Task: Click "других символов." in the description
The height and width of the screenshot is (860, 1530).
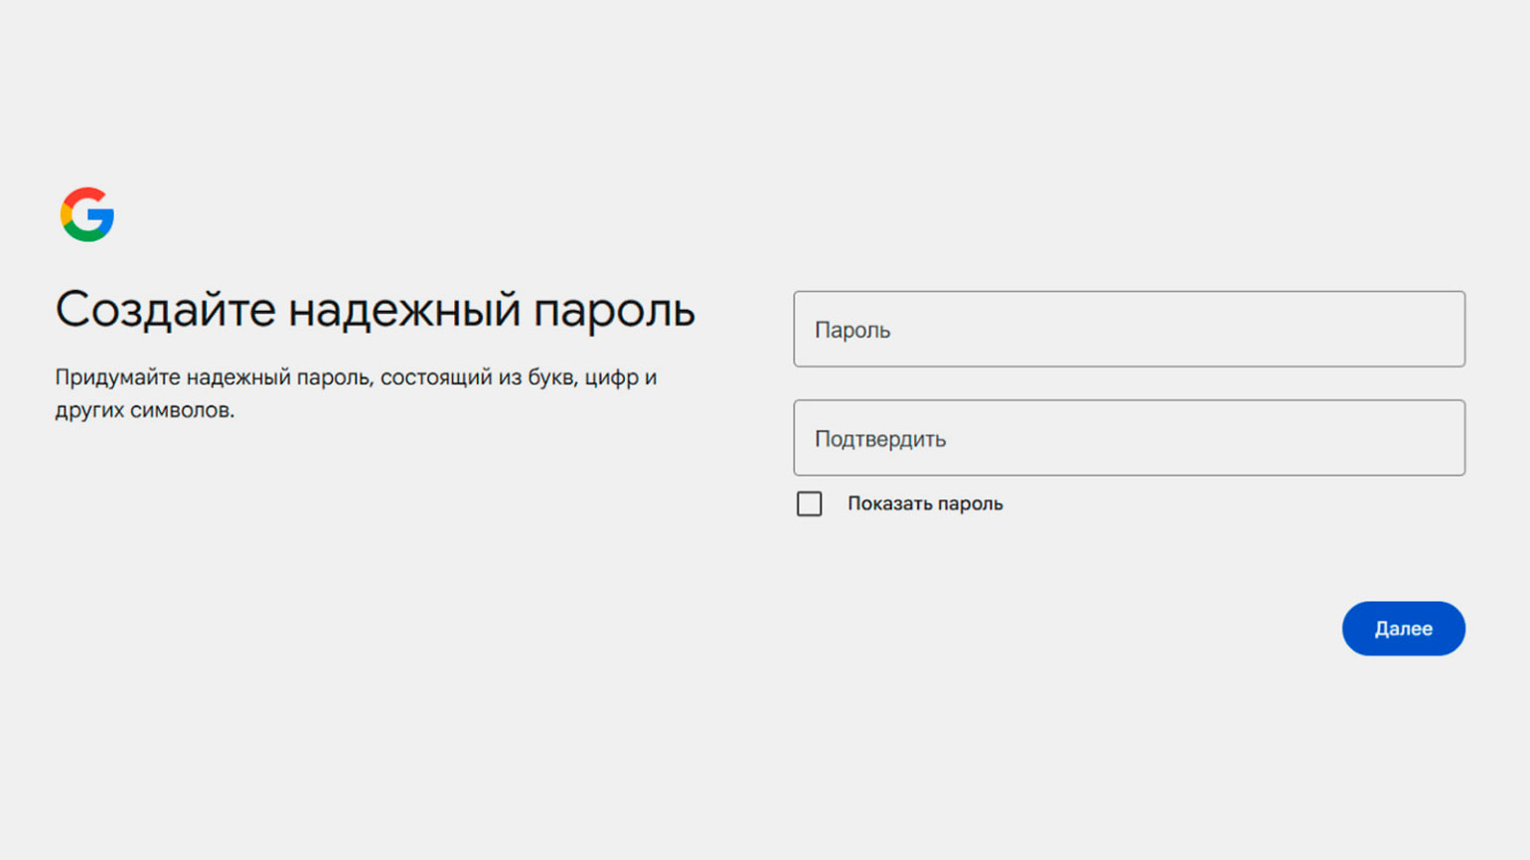Action: click(x=145, y=410)
